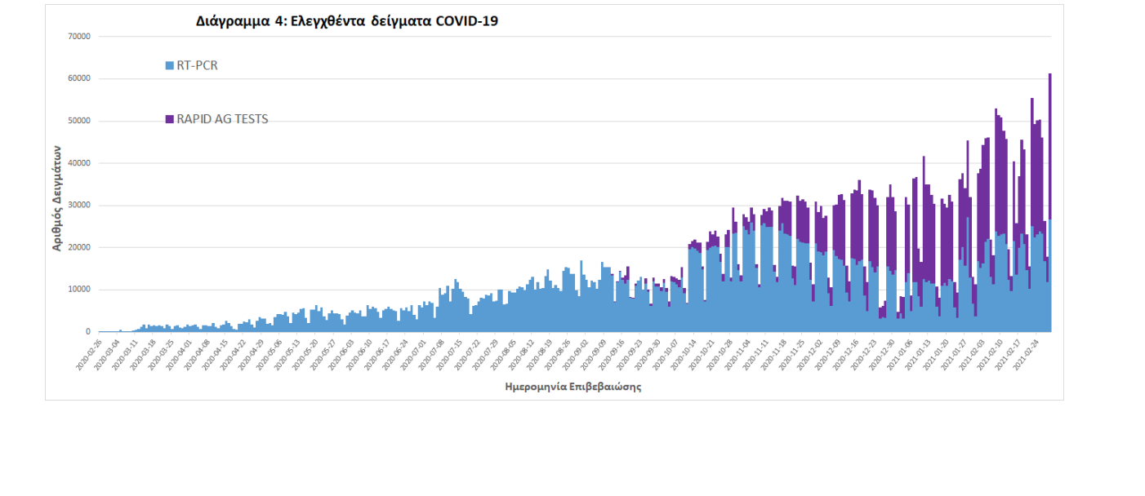
Task: Click the chart title 'Διάγραμμα 4'
Action: coord(346,22)
